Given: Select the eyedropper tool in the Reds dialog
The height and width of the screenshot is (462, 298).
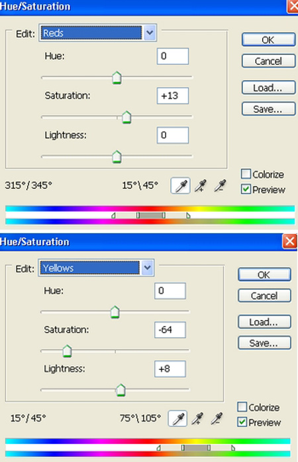Looking at the screenshot, I should click(180, 186).
